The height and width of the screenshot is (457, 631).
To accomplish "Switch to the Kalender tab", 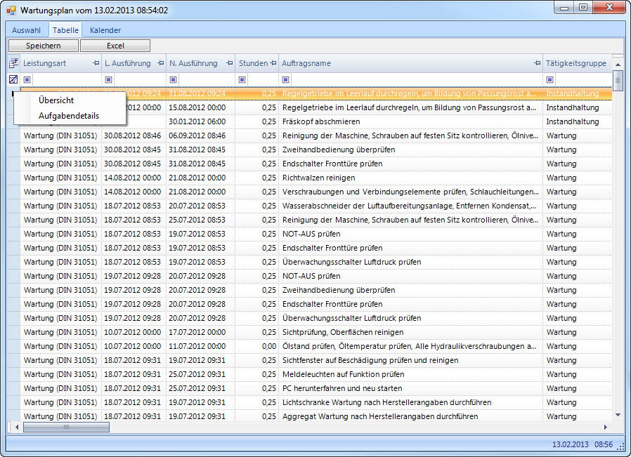I will [105, 30].
